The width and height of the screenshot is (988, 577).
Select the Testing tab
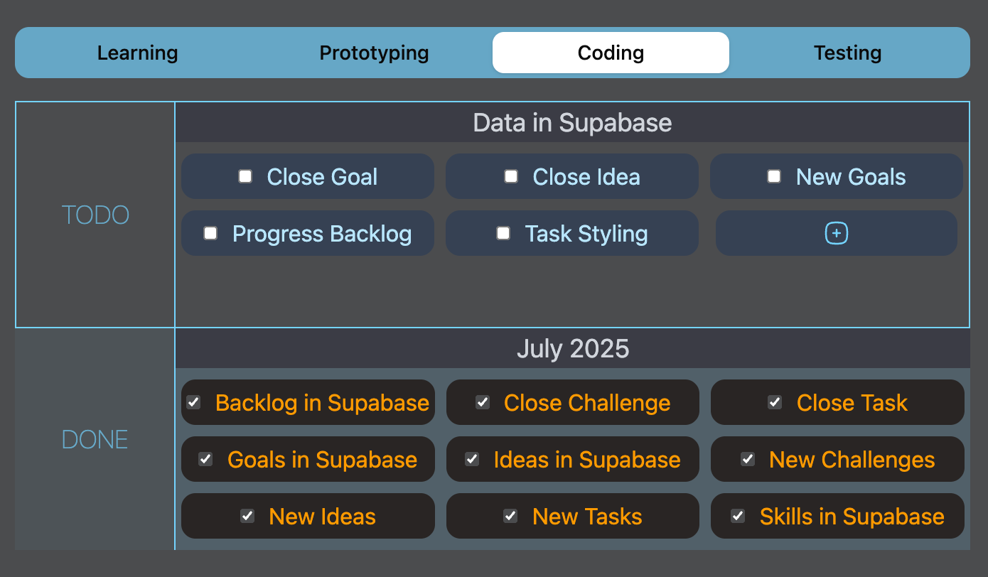[x=847, y=53]
